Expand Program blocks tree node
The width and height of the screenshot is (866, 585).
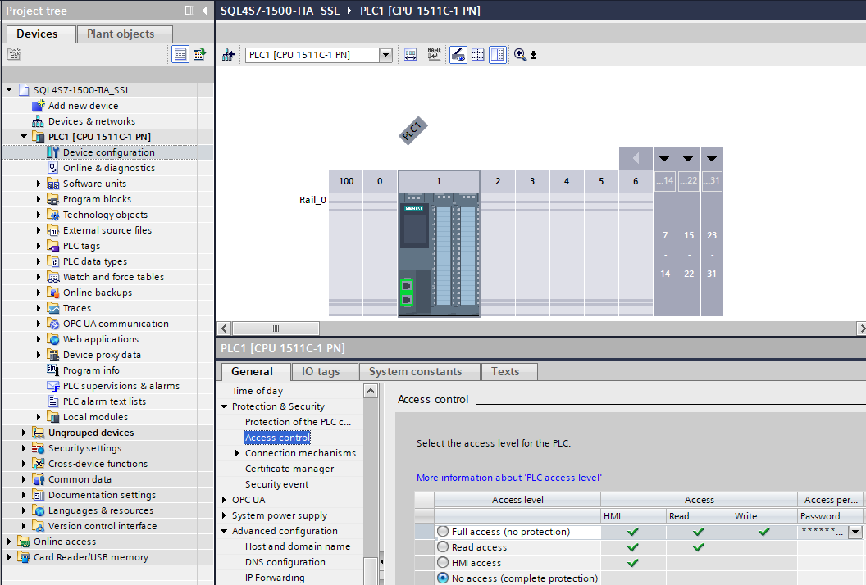38,198
